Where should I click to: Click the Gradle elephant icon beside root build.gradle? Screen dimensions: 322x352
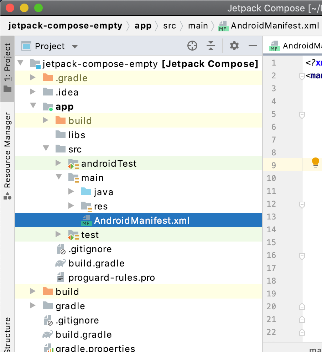tap(48, 335)
